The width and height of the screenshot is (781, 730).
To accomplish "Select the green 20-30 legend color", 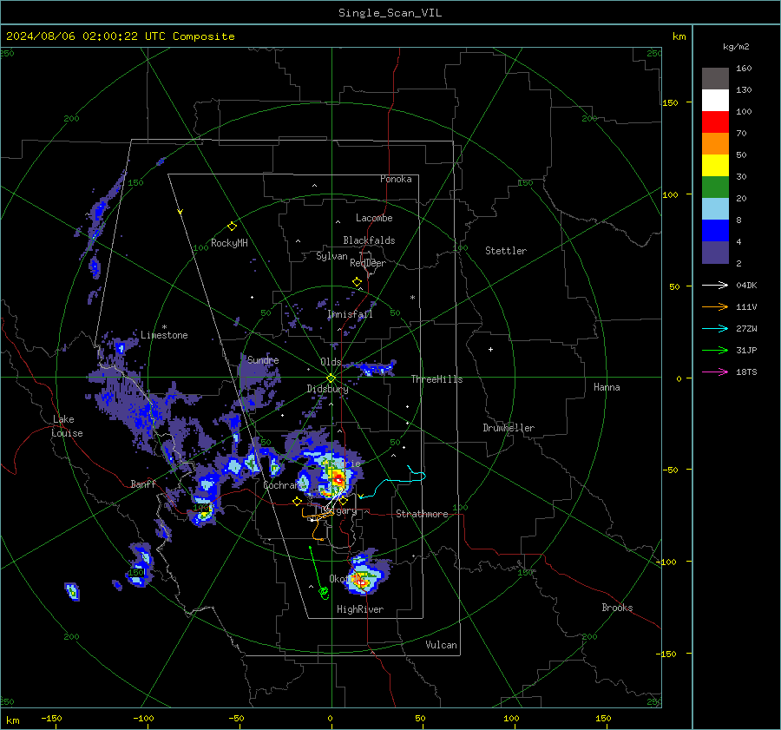I will (x=715, y=187).
